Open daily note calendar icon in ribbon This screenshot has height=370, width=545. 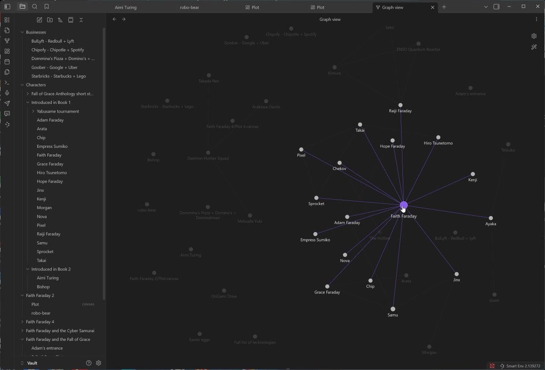tap(7, 62)
